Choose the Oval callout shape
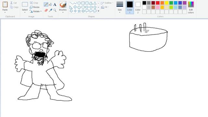 (91, 11)
